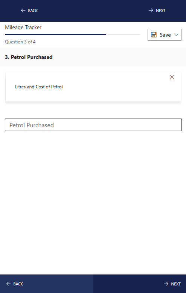
Task: Advance using the top NEXT label
Action: (160, 11)
